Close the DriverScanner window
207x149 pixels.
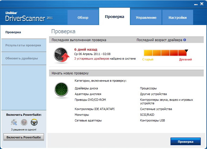click(x=202, y=4)
